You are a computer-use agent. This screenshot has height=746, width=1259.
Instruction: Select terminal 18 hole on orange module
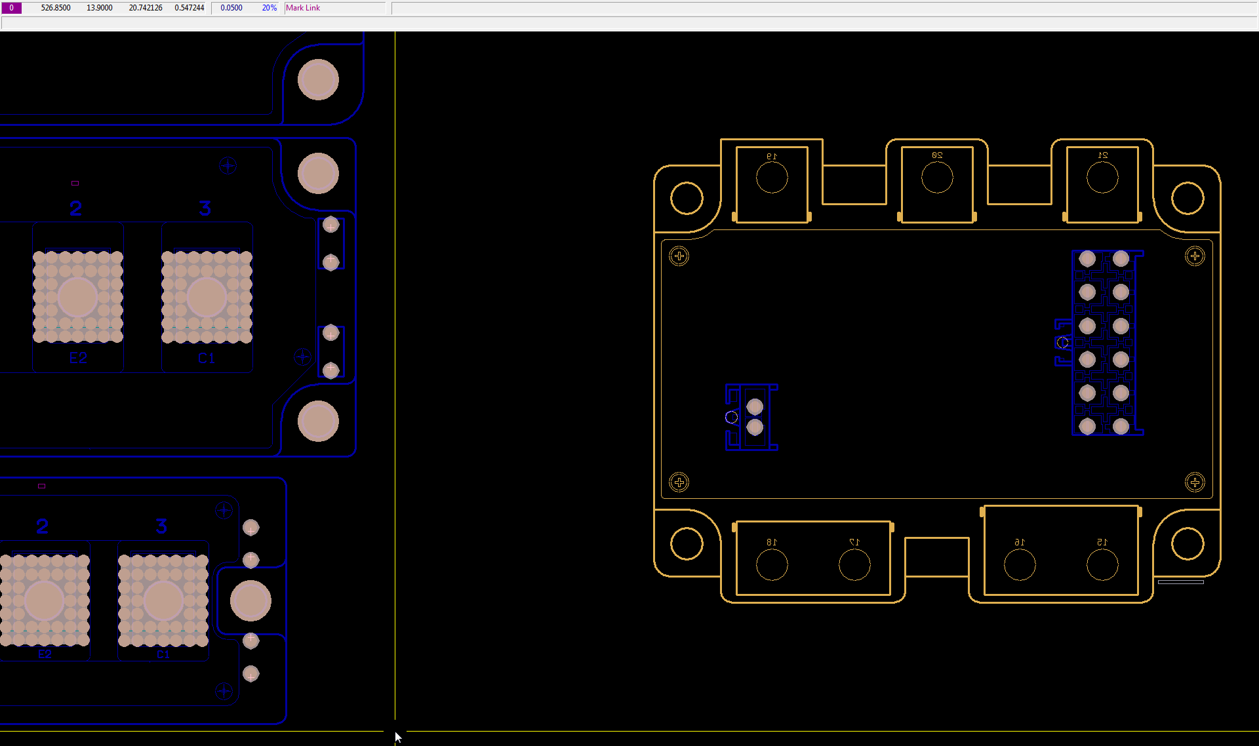click(x=772, y=564)
